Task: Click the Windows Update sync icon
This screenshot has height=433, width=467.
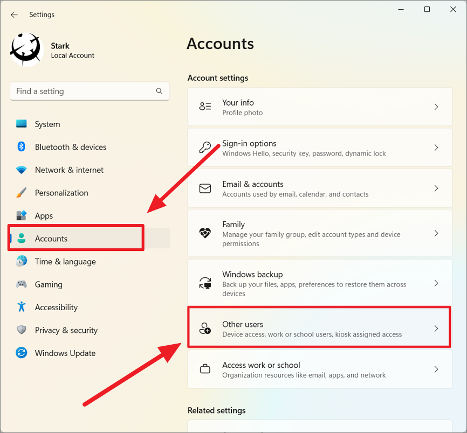Action: click(x=22, y=353)
